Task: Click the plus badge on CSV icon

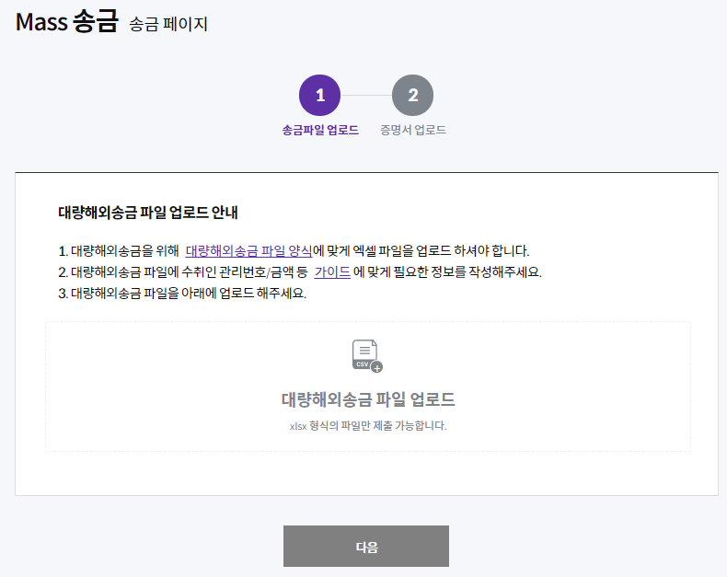Action: pos(377,367)
